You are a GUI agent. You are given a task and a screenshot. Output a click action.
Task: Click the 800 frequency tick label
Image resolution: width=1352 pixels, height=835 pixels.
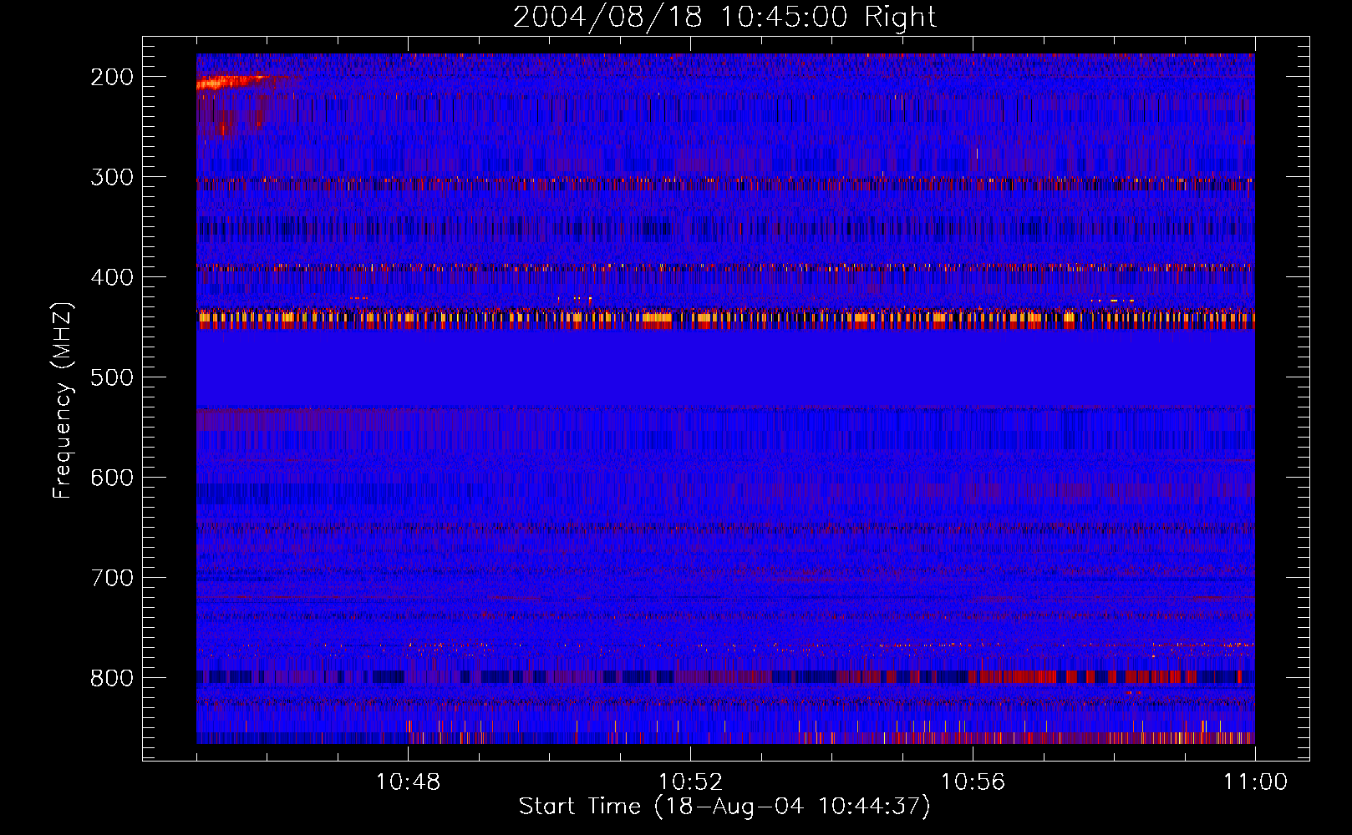coord(112,678)
